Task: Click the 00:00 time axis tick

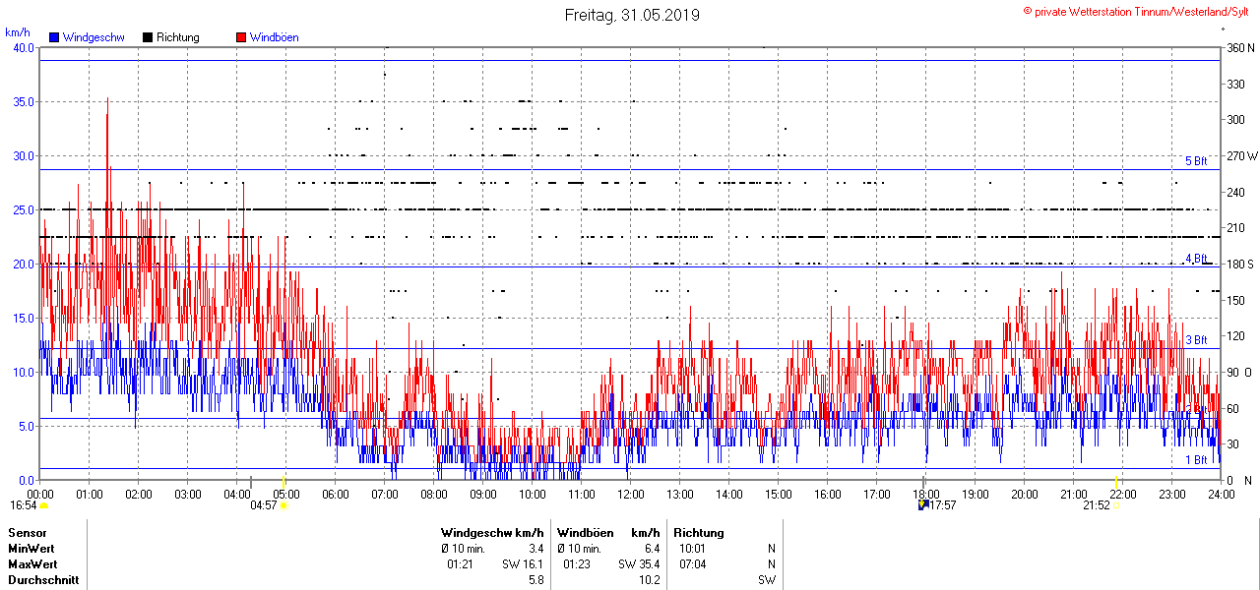Action: pyautogui.click(x=39, y=494)
